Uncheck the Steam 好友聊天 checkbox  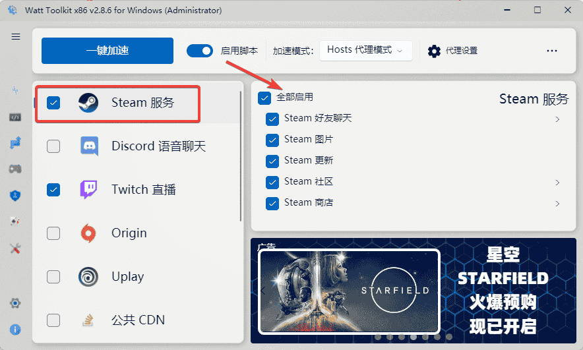(272, 119)
